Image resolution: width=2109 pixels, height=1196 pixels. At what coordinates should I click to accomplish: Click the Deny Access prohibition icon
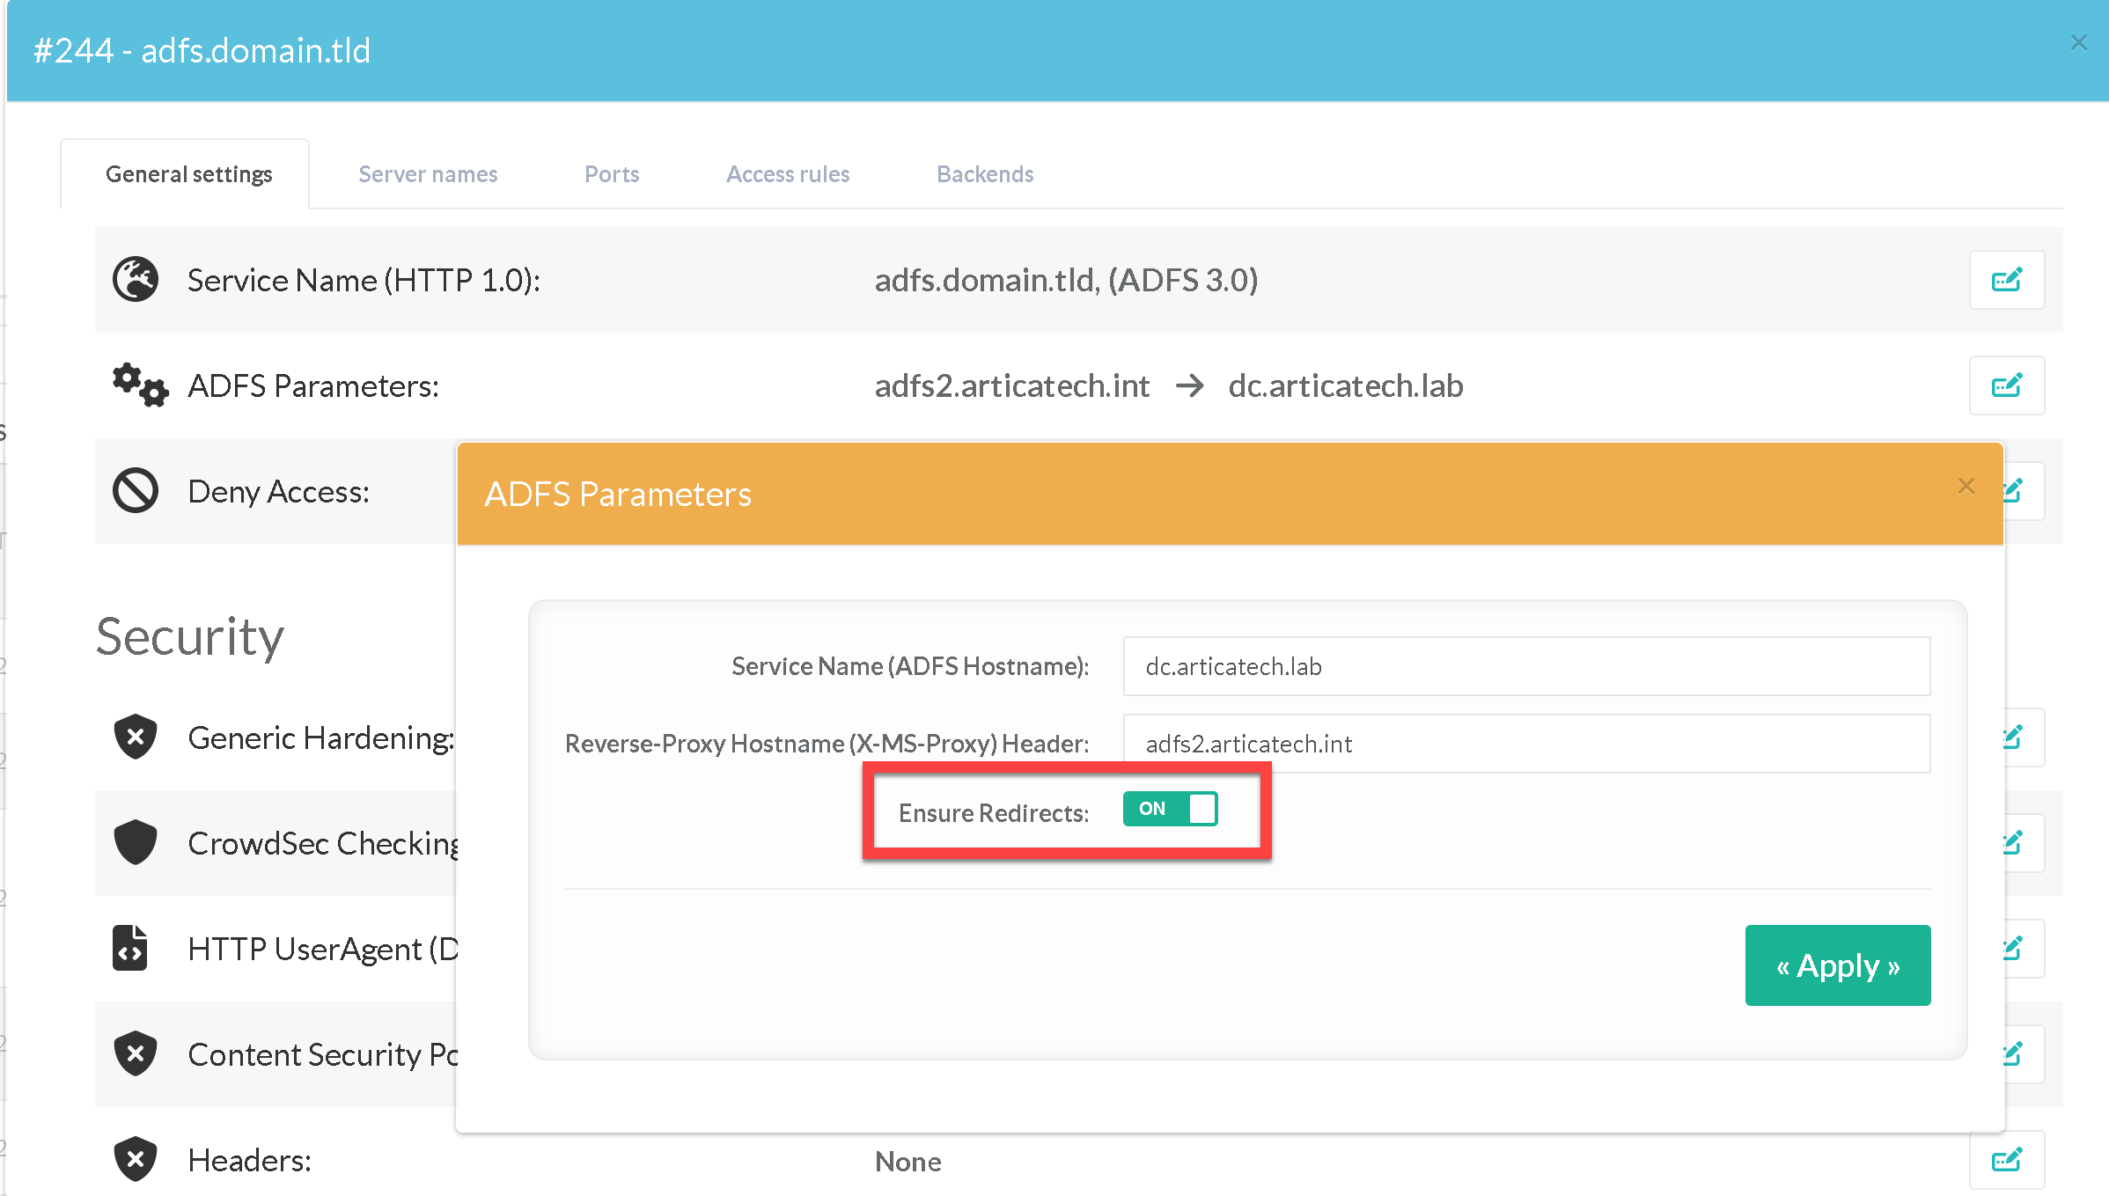[136, 491]
